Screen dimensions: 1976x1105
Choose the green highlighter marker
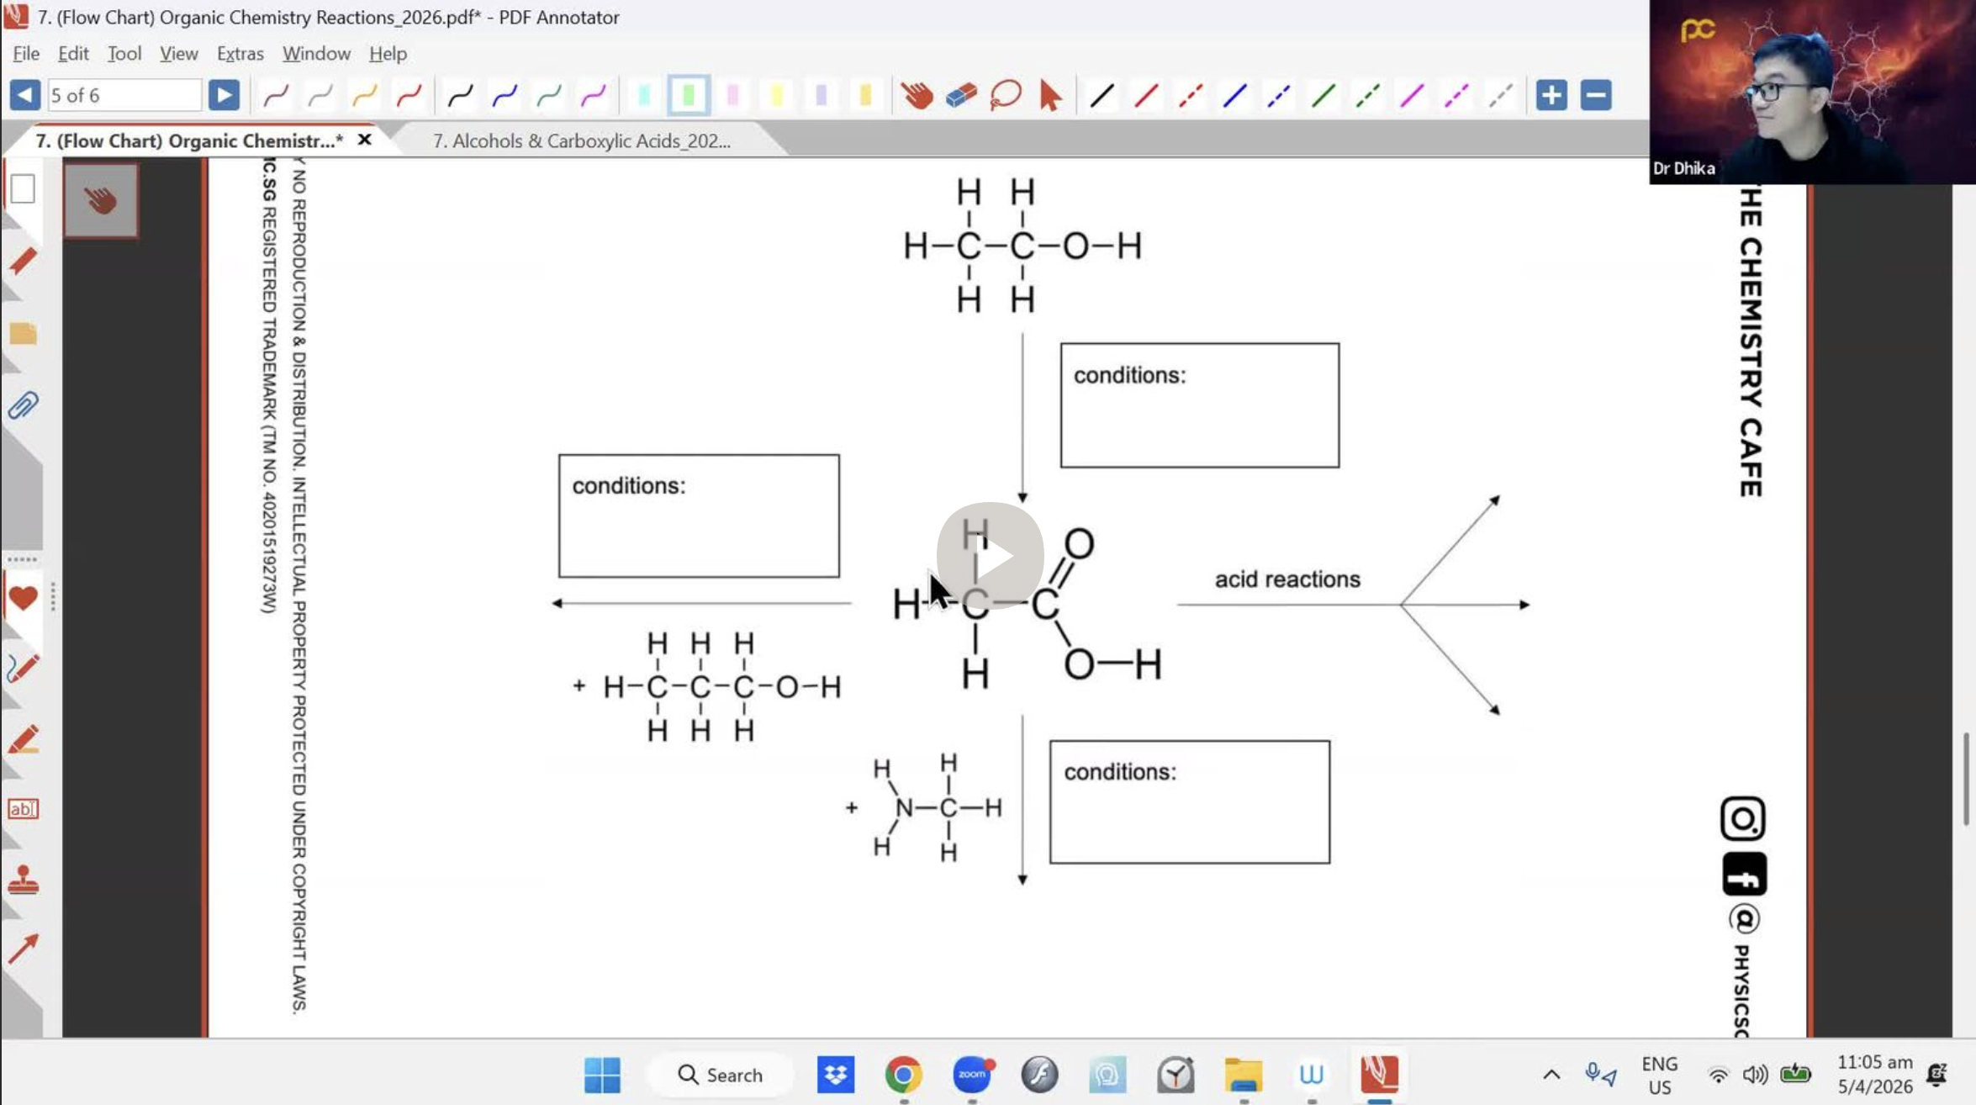tap(689, 96)
